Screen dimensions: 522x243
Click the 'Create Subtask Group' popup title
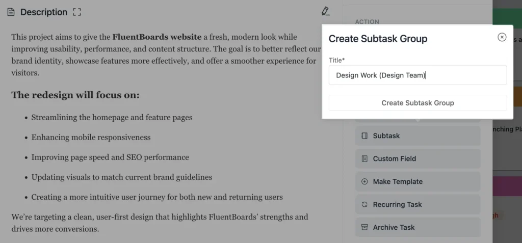pos(378,39)
